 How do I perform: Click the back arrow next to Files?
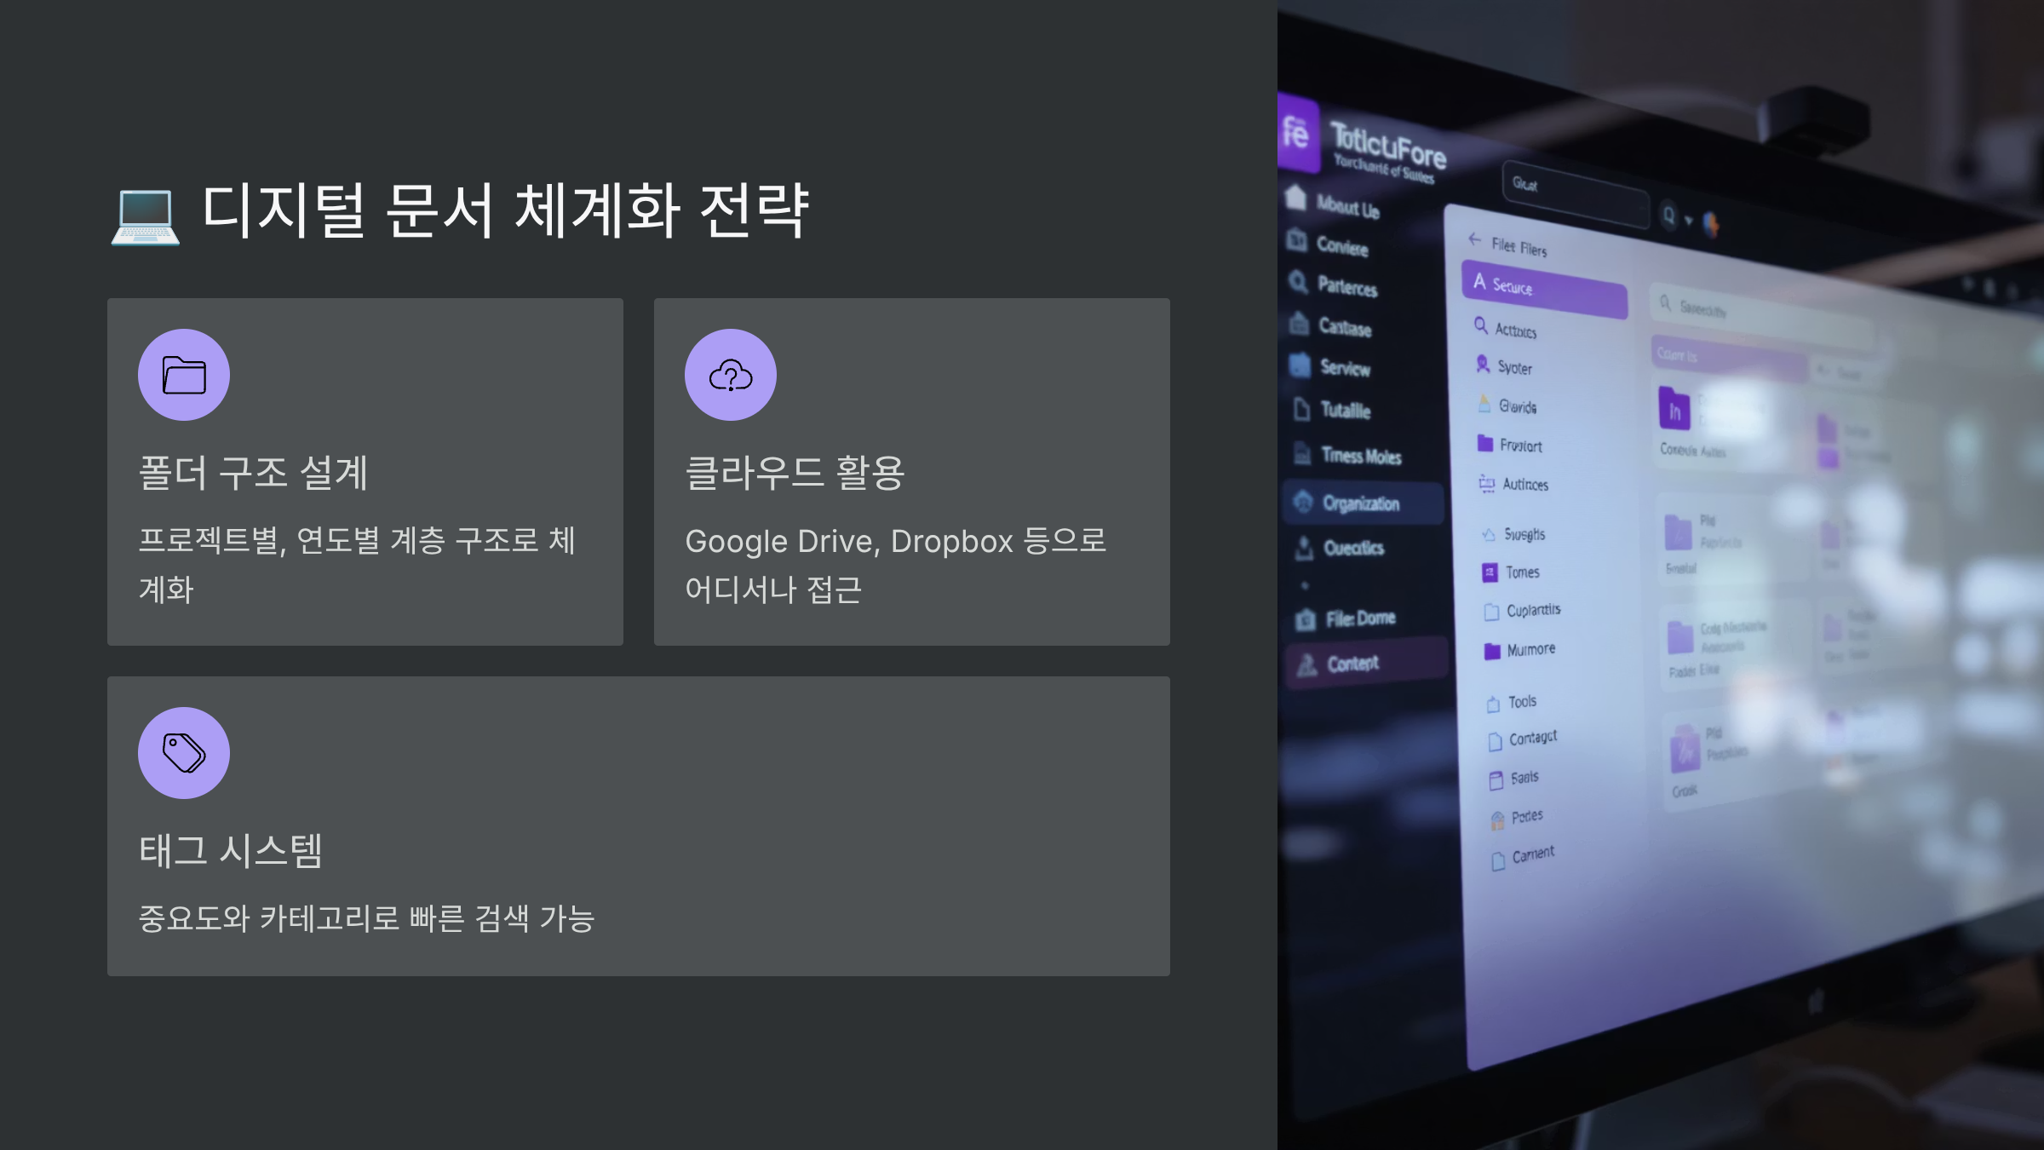pyautogui.click(x=1474, y=239)
